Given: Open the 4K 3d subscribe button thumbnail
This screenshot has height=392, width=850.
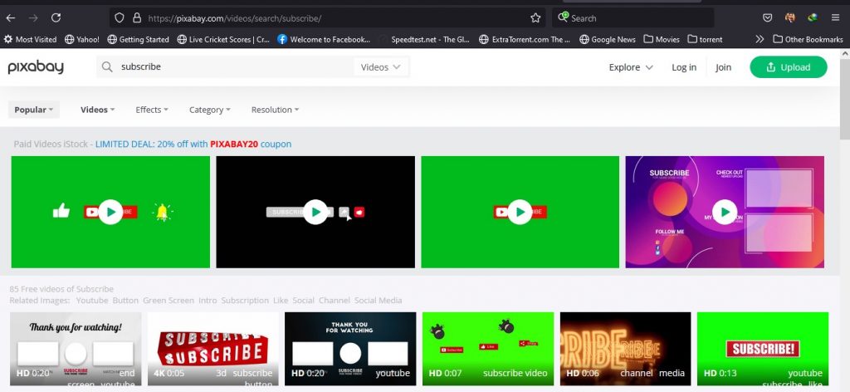Looking at the screenshot, I should click(213, 349).
